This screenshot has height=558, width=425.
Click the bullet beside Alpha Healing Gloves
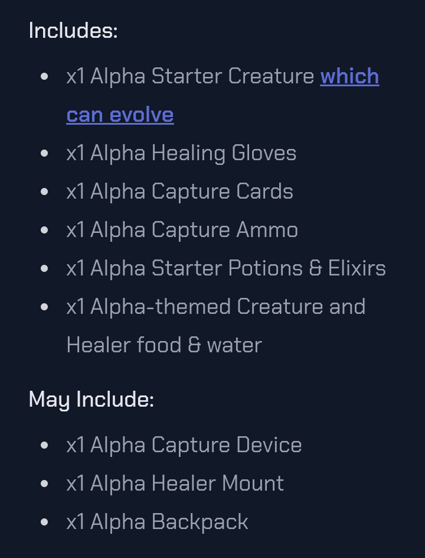[44, 154]
